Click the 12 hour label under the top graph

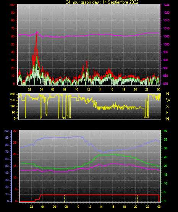coord(88,89)
